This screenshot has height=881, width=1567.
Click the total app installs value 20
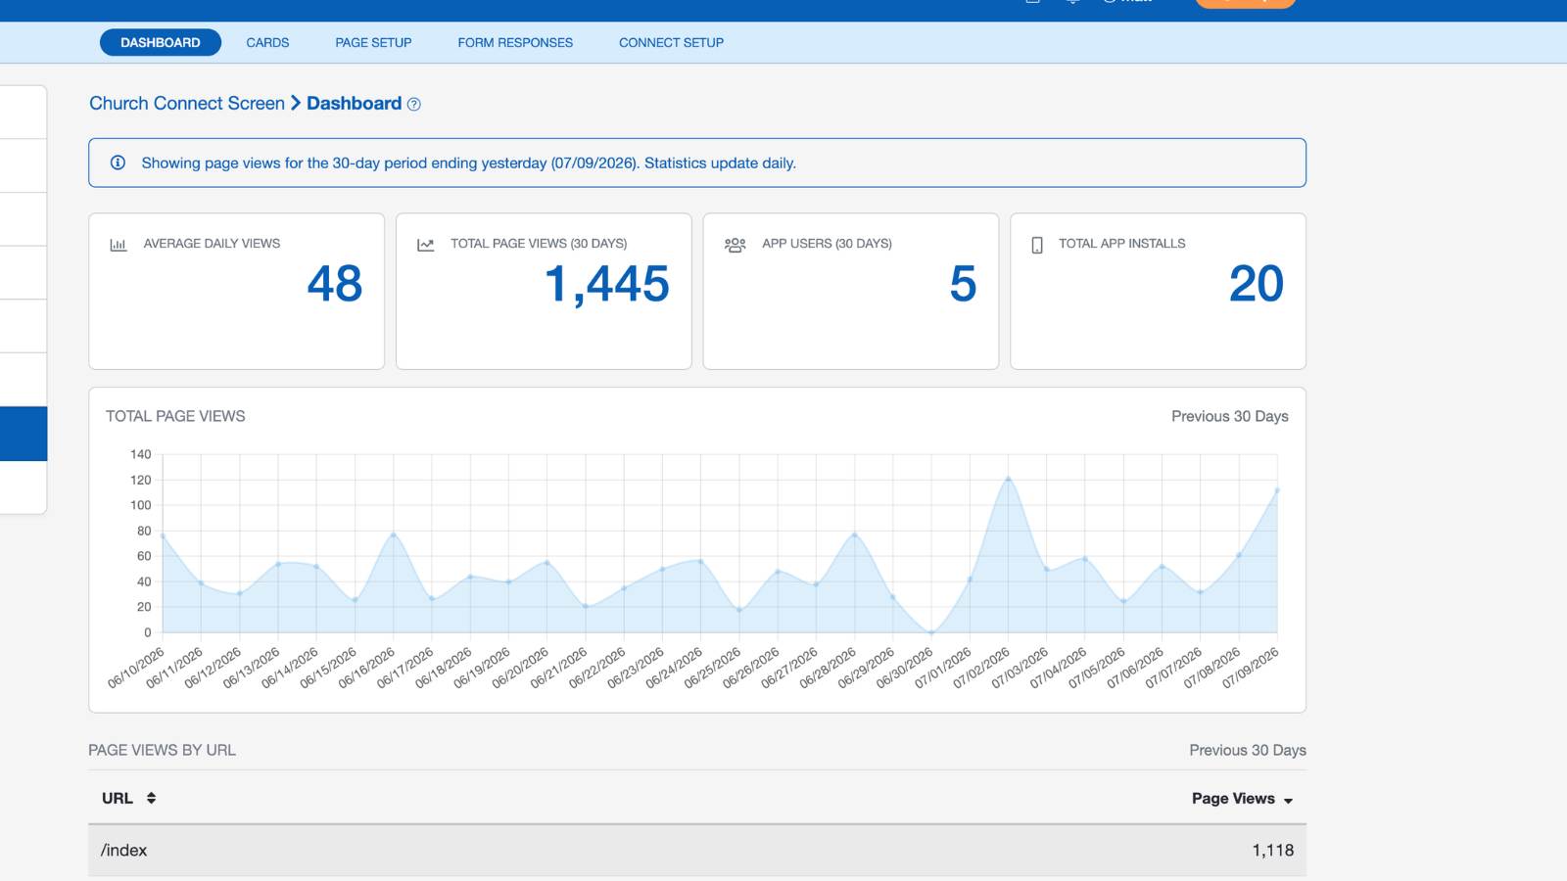[1256, 284]
